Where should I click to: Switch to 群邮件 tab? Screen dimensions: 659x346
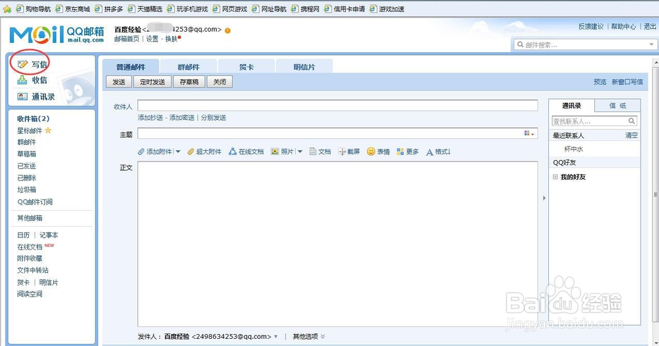(x=188, y=67)
